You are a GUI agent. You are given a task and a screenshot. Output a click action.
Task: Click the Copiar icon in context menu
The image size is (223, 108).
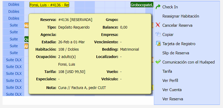pos(158,34)
